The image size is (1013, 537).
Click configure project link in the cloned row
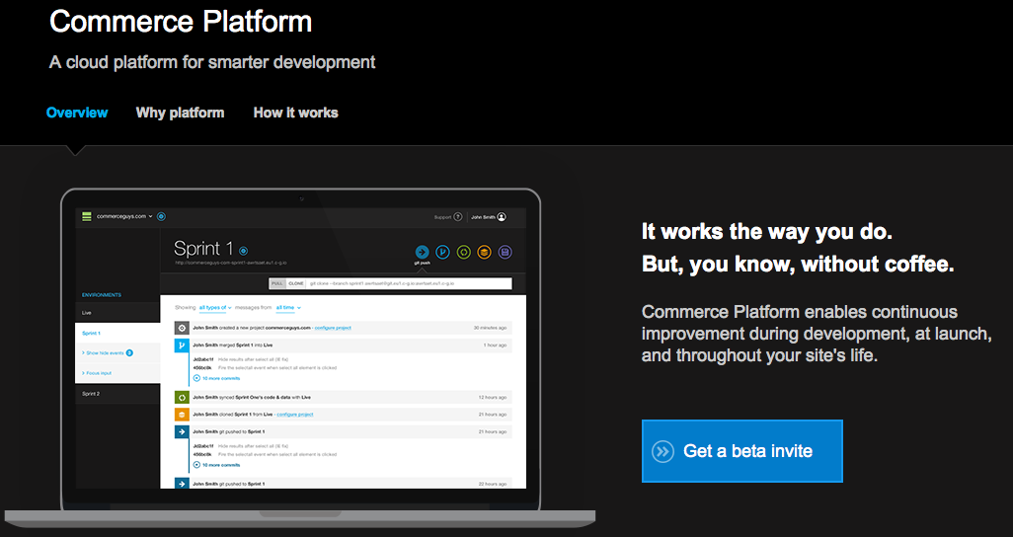pyautogui.click(x=295, y=415)
